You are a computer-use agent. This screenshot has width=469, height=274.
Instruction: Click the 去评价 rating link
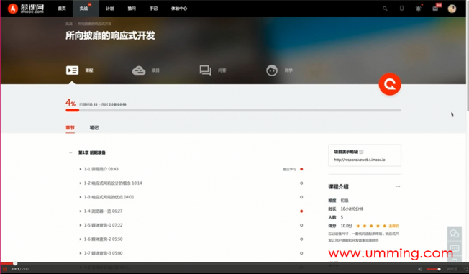coord(393,226)
